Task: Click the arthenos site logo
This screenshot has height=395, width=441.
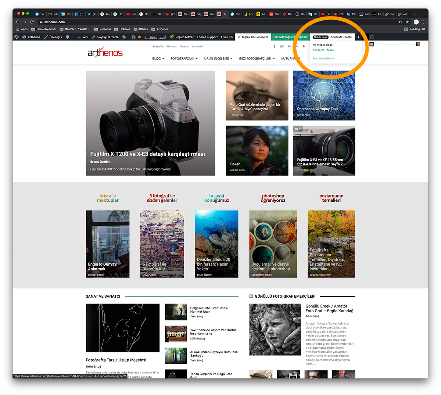Action: [x=106, y=53]
